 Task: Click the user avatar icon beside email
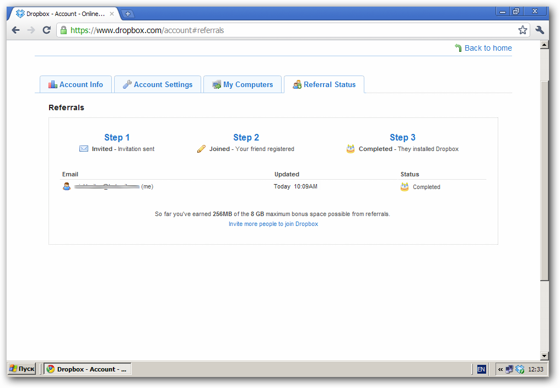point(67,186)
